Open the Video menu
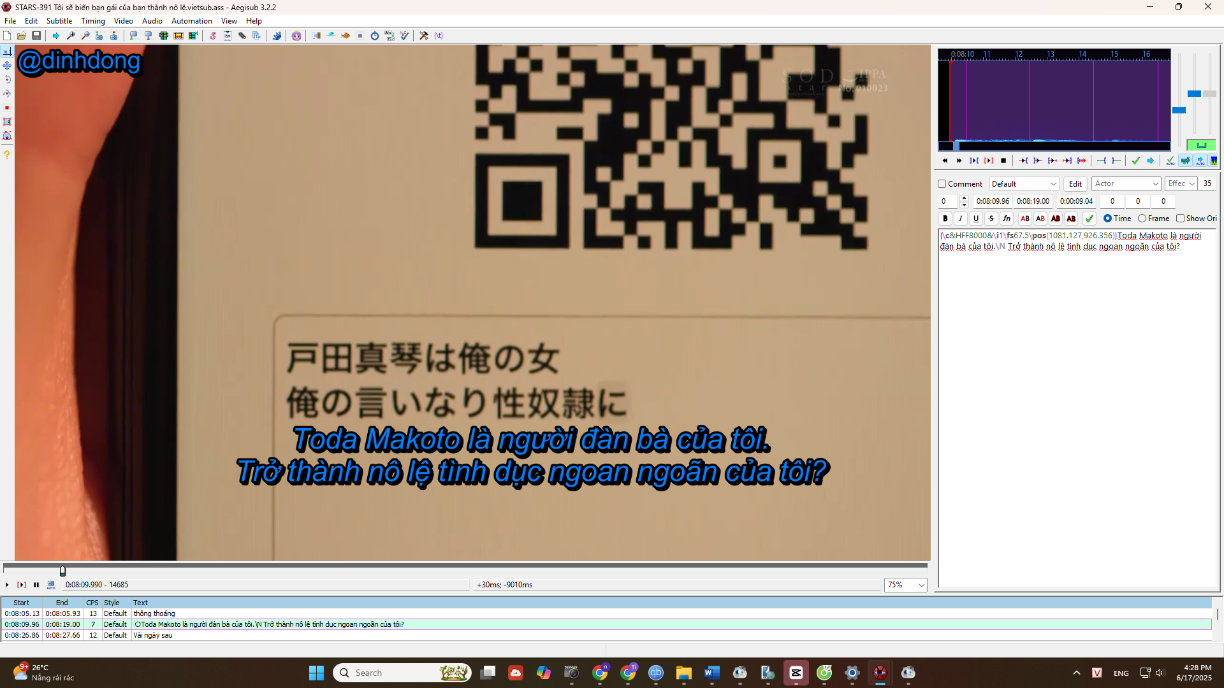 click(x=124, y=21)
